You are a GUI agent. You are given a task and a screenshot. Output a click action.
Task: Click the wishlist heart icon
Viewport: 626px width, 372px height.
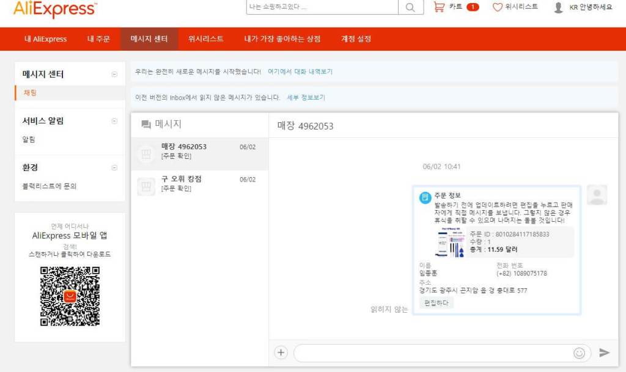(x=497, y=7)
